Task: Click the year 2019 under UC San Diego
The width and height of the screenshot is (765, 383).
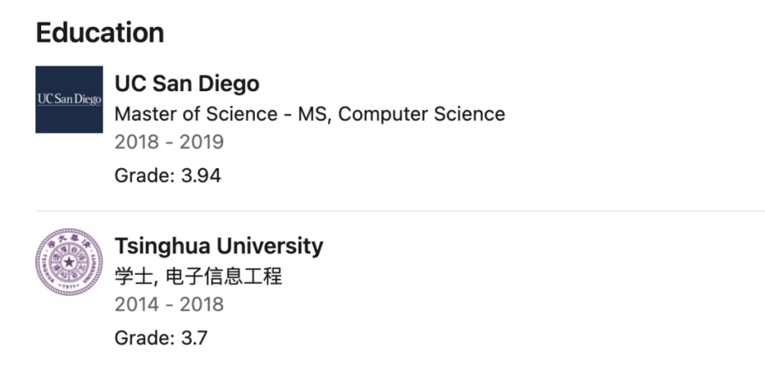Action: (x=201, y=142)
